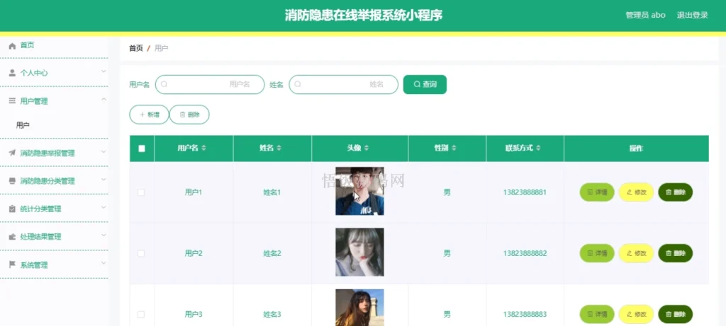Open 详情 for 用户1
The image size is (726, 326).
point(597,192)
